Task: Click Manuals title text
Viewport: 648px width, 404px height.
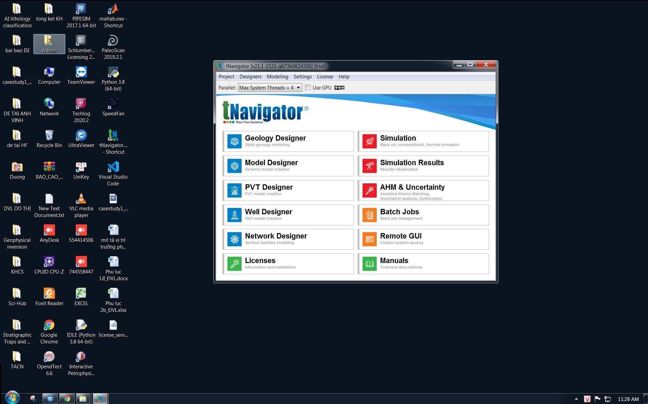Action: coord(394,261)
